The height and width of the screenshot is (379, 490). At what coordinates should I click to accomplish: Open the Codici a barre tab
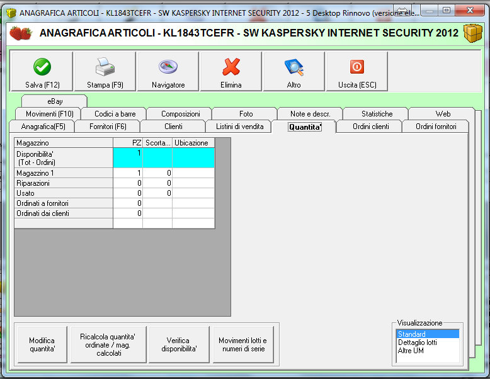pyautogui.click(x=115, y=114)
